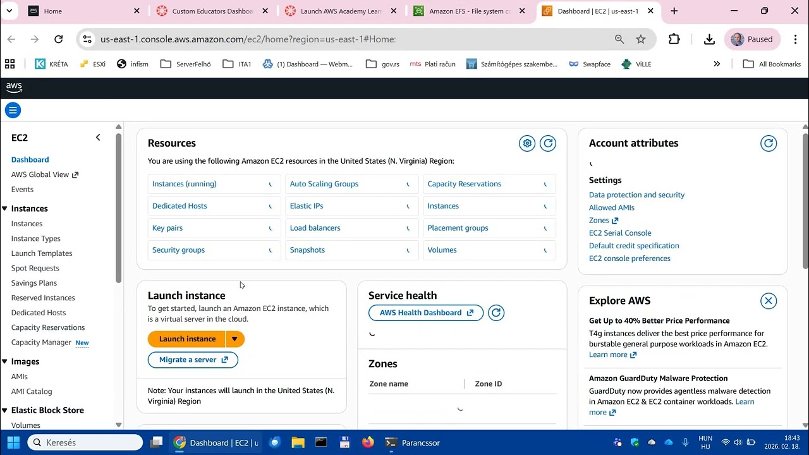
Task: Click the orange Launch instance button
Action: click(187, 339)
